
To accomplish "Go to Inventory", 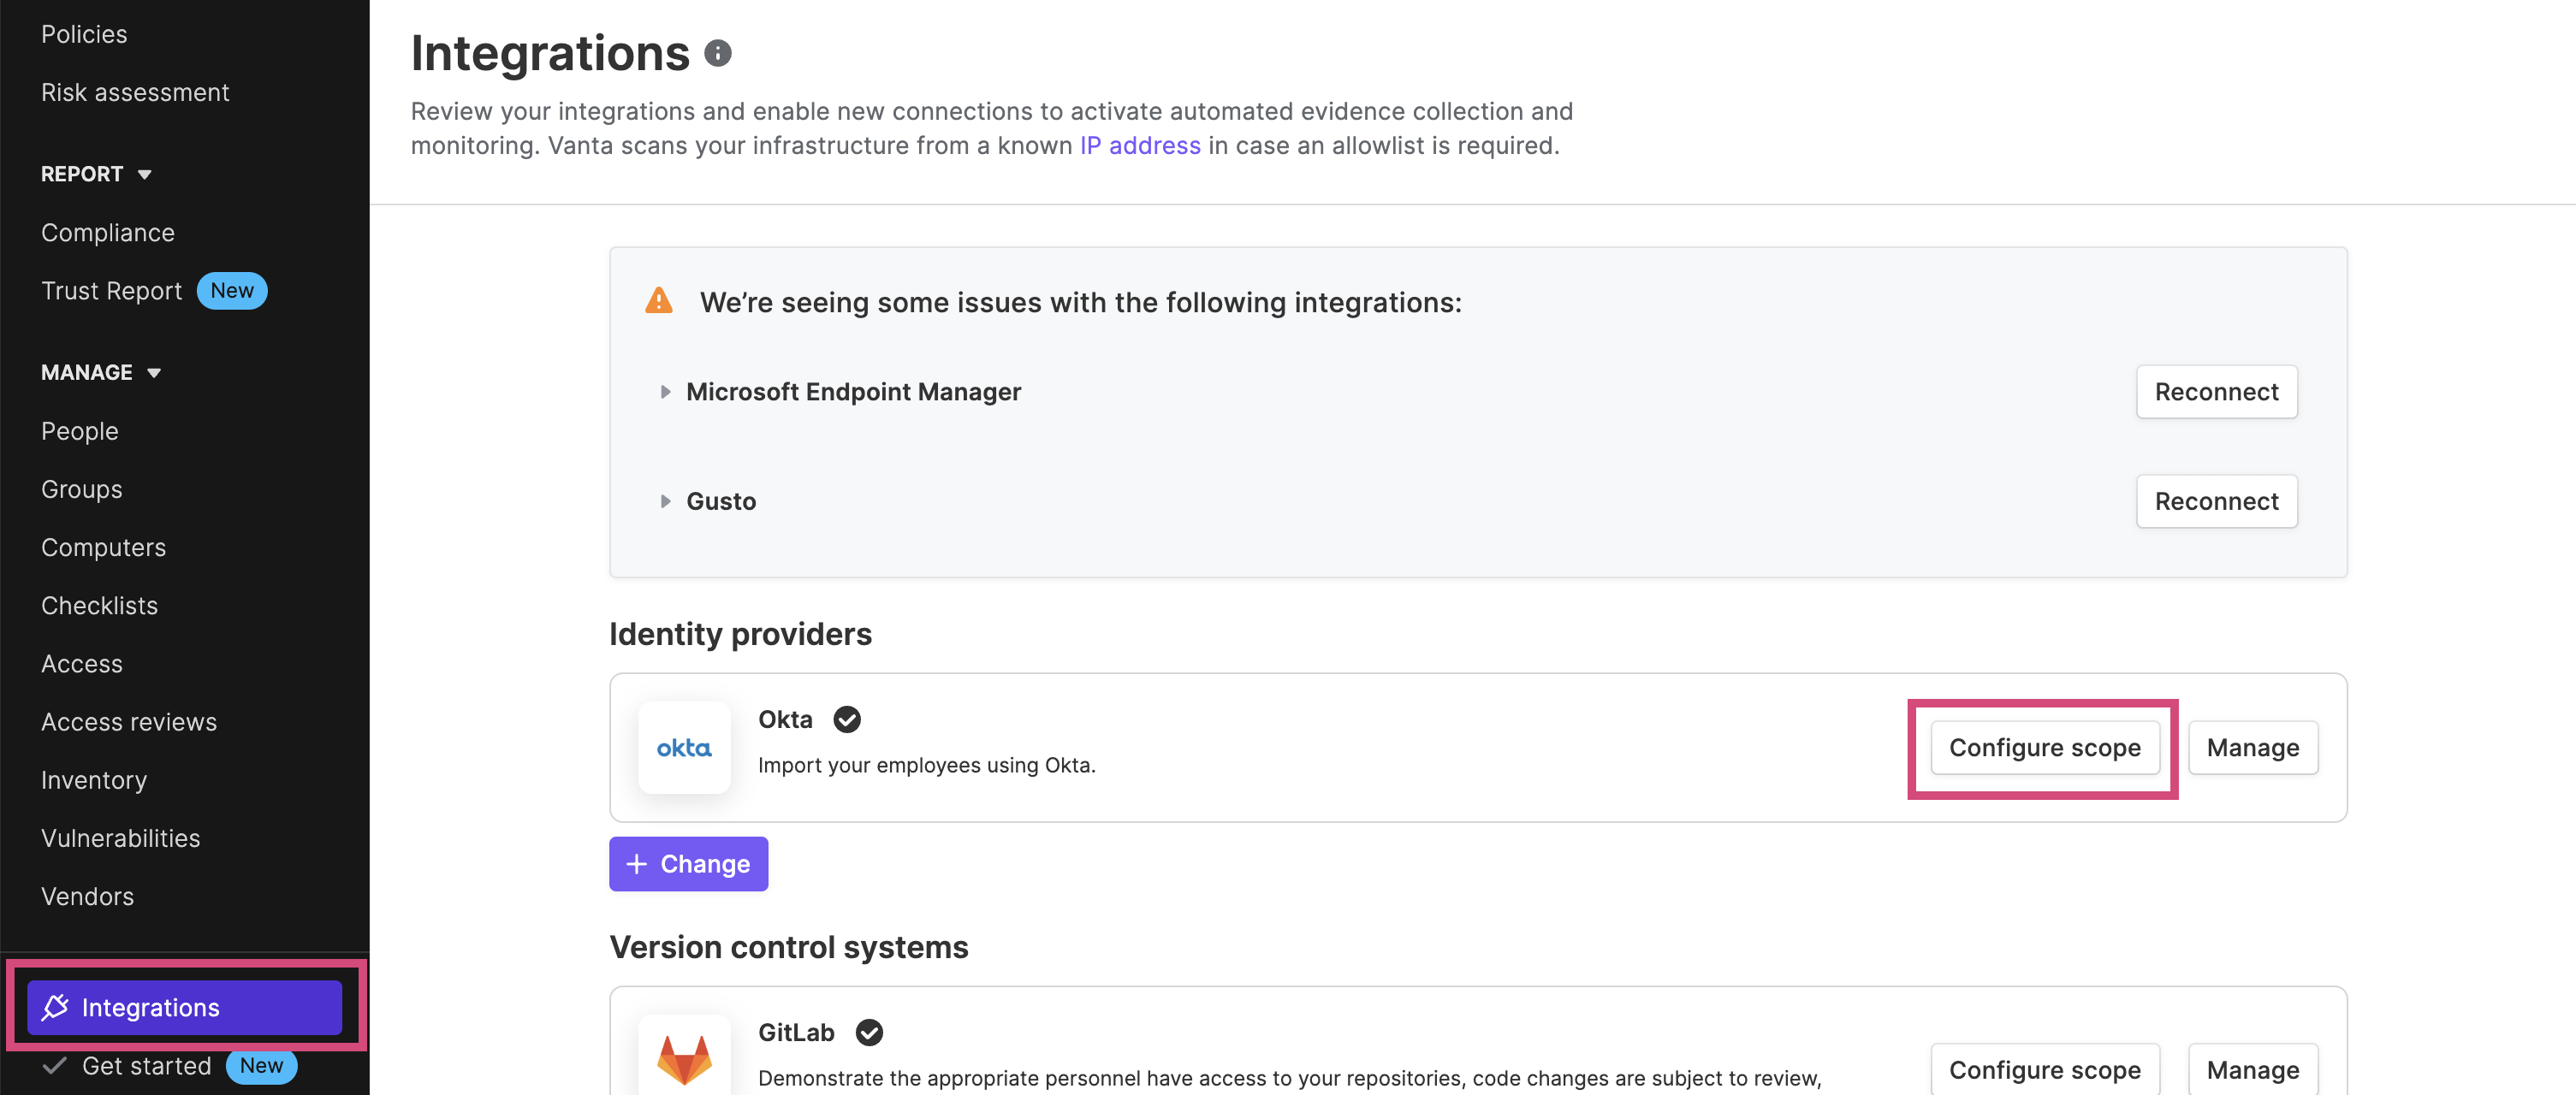I will tap(94, 780).
